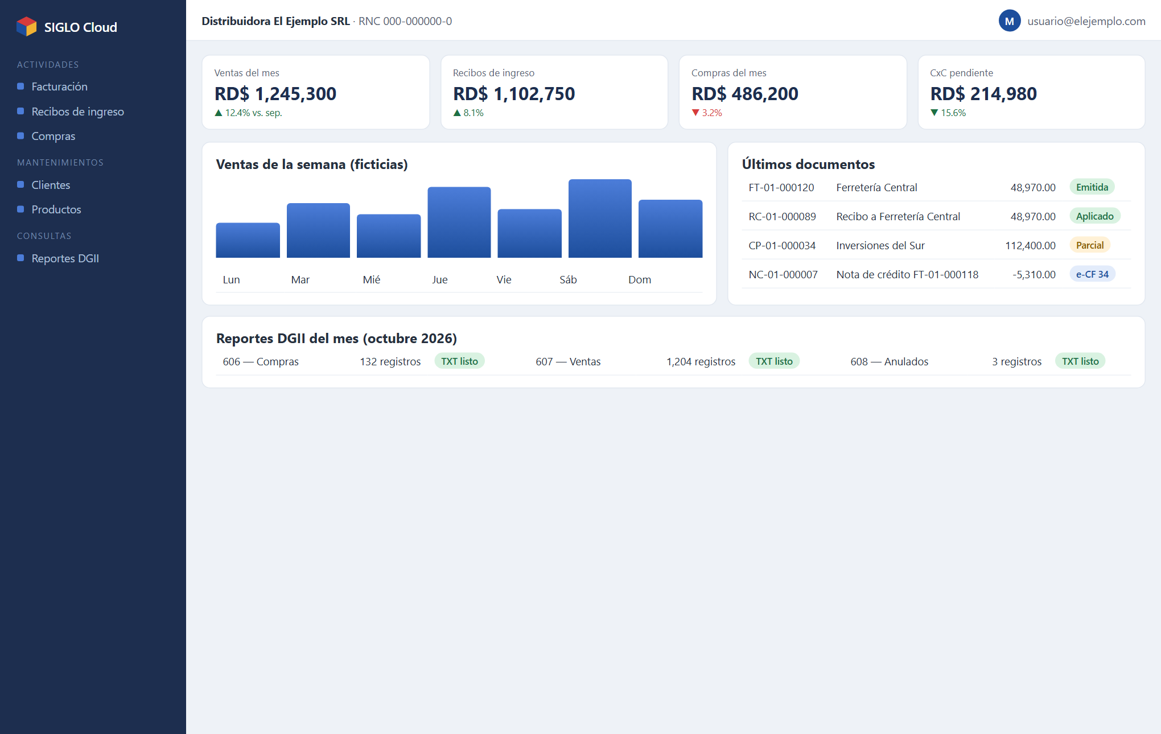Click the Dom bar in weekly chart
The height and width of the screenshot is (734, 1161).
tap(670, 229)
